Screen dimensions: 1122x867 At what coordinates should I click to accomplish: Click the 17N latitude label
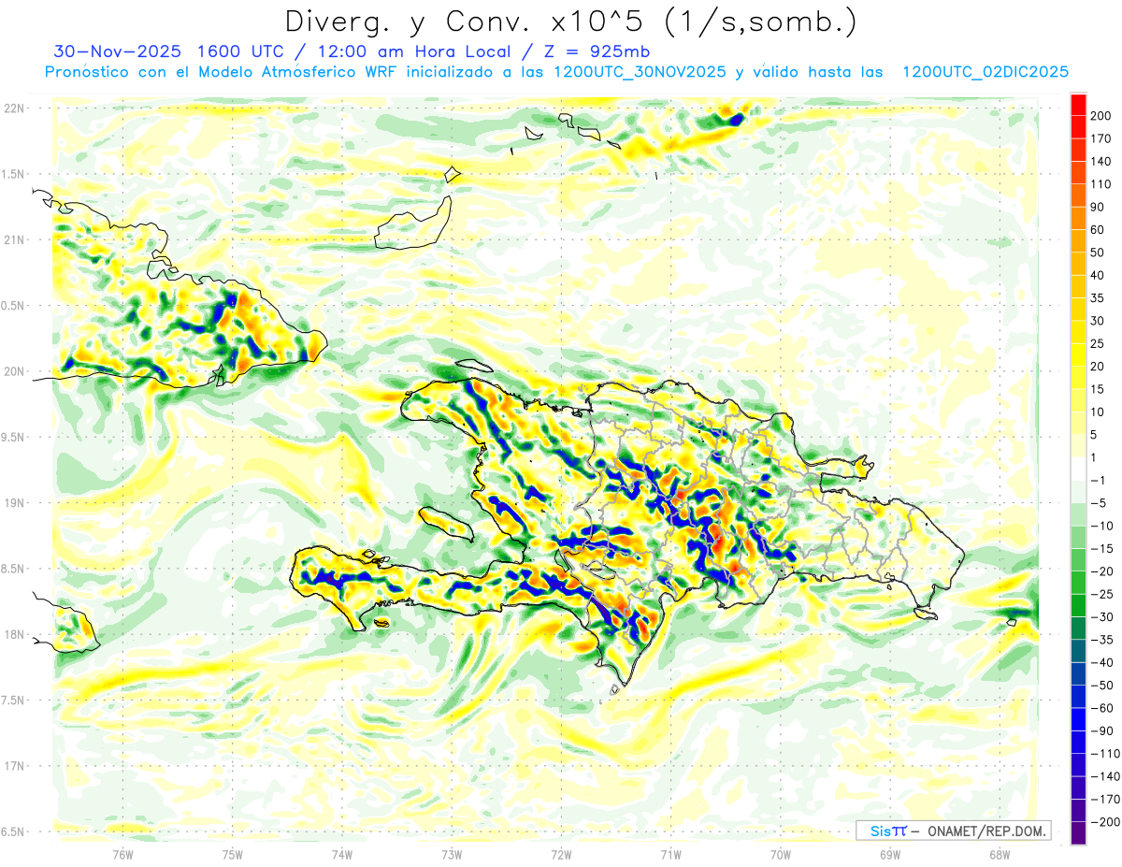13,766
